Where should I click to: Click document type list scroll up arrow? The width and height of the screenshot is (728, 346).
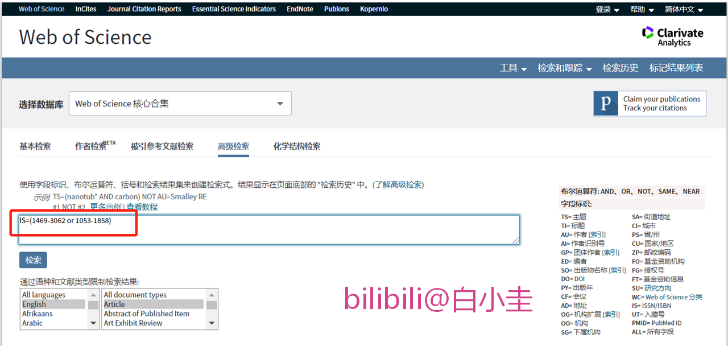coord(212,295)
